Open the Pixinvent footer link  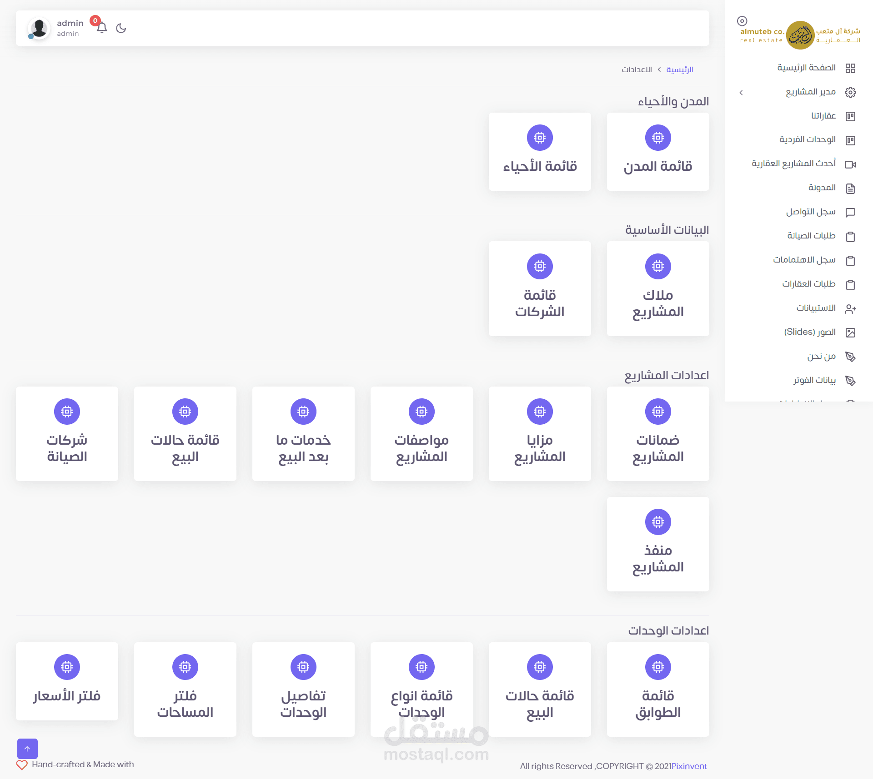point(689,766)
